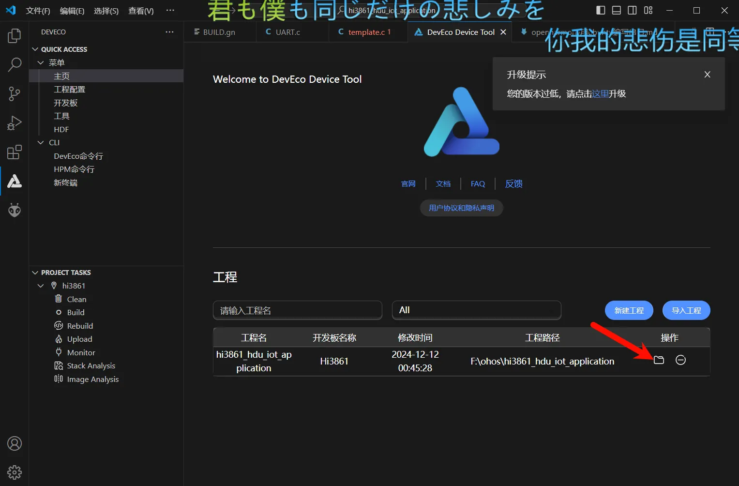
Task: Click the 新建工程 button
Action: coord(629,310)
